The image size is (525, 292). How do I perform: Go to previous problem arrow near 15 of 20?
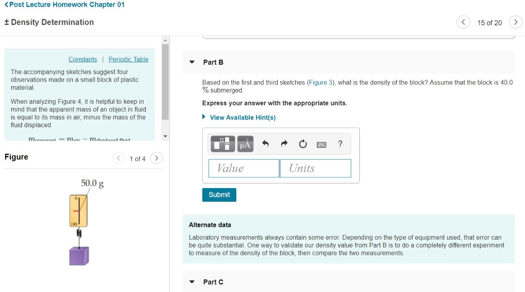click(x=463, y=23)
